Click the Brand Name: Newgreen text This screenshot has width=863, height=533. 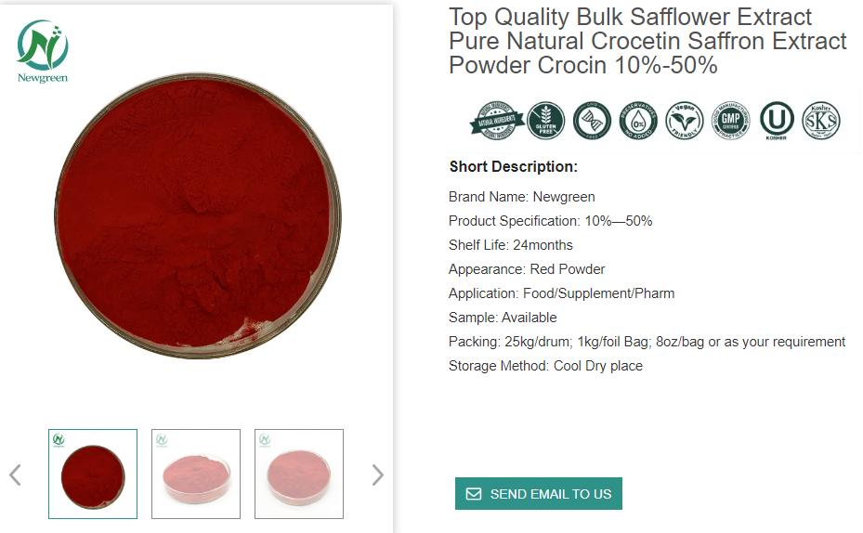pyautogui.click(x=522, y=197)
